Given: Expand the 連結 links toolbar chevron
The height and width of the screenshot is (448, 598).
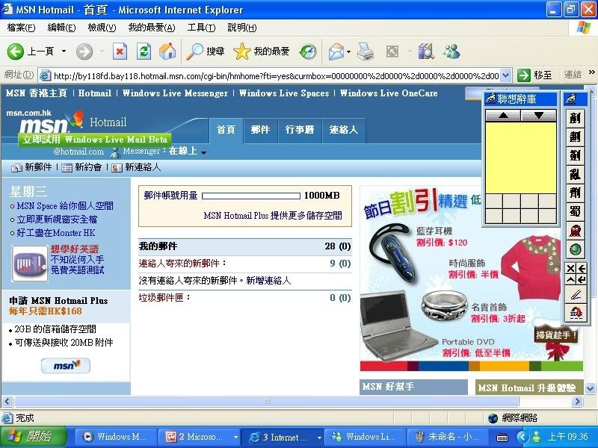Looking at the screenshot, I should 591,72.
